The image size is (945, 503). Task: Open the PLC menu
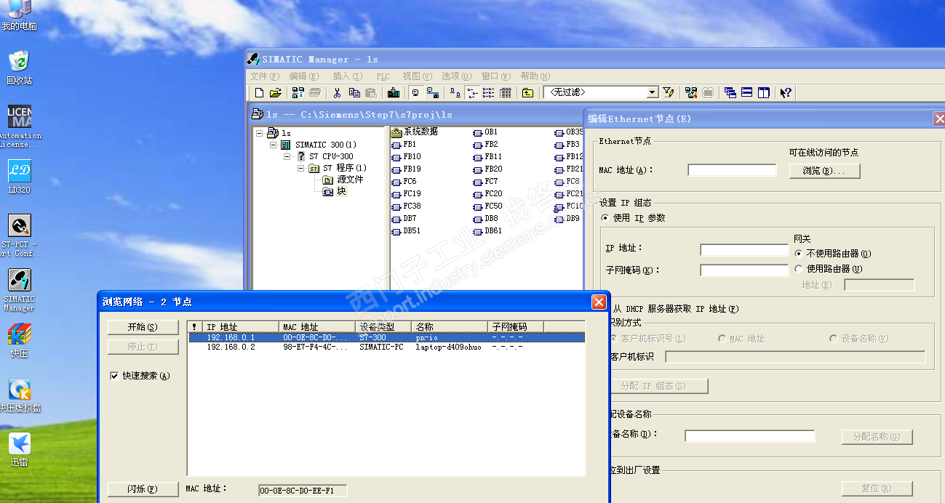click(383, 76)
